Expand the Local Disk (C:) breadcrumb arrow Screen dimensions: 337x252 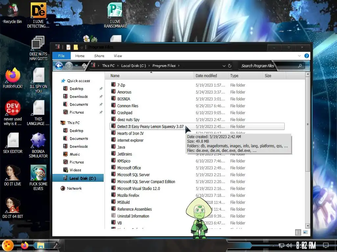[x=149, y=66]
